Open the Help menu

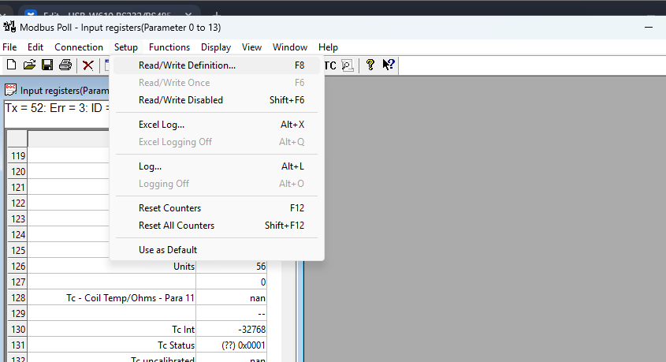click(328, 47)
